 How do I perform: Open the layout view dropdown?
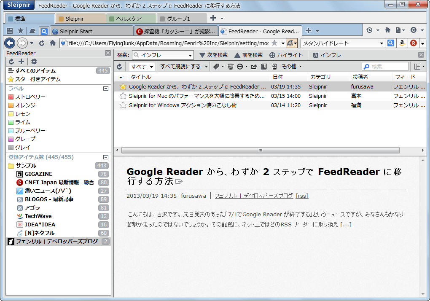tap(419, 67)
